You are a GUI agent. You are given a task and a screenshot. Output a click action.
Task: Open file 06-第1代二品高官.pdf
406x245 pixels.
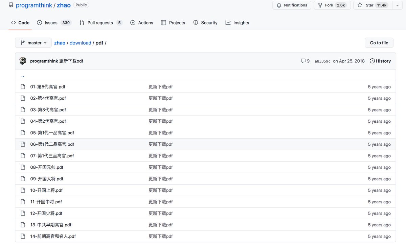[52, 144]
